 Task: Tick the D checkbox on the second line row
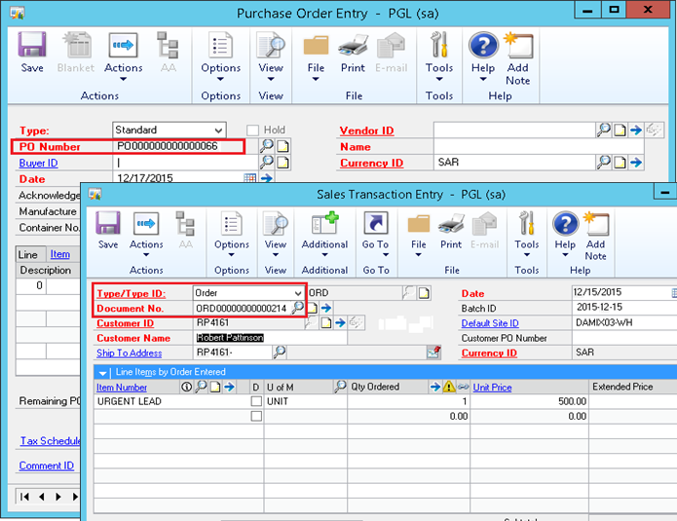click(256, 416)
